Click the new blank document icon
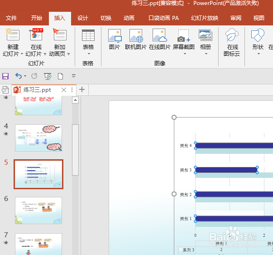The image size is (273, 255). pos(60,76)
